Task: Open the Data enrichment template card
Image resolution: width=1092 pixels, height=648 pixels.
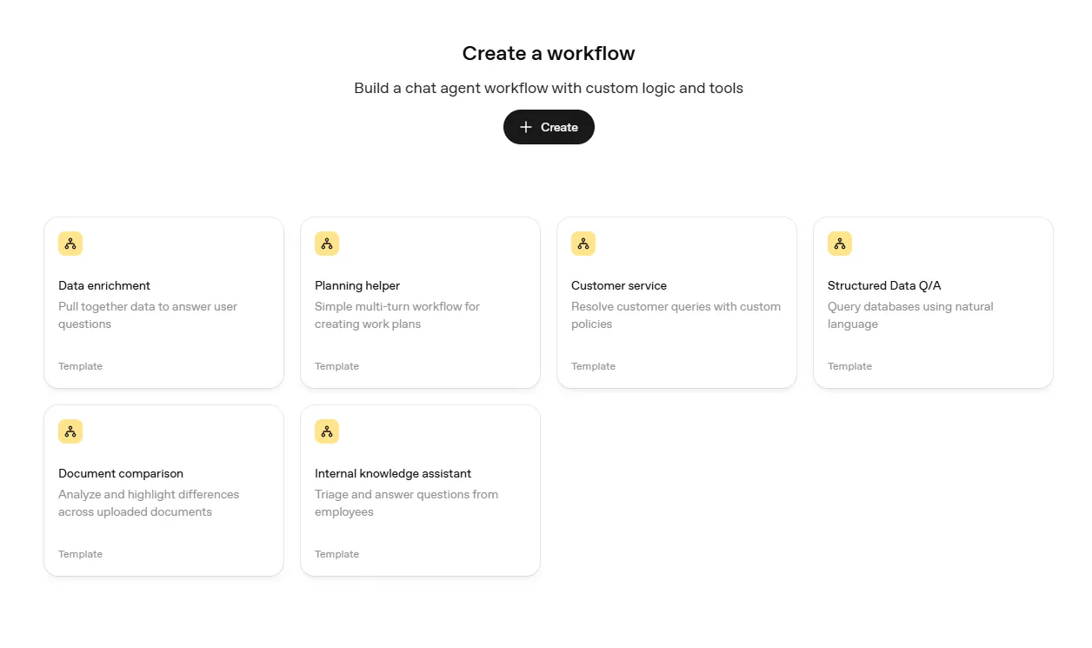Action: pos(163,302)
